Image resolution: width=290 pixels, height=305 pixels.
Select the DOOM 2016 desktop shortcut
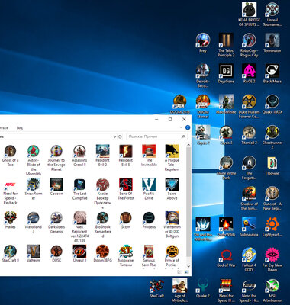pos(180,104)
